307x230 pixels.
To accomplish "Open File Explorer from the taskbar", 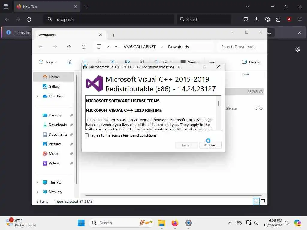I will coord(162,223).
